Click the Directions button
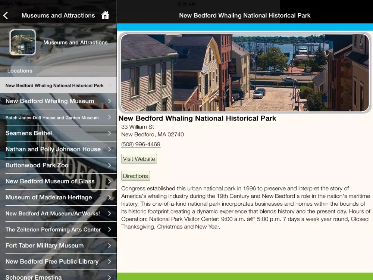The width and height of the screenshot is (373, 280). 136,176
